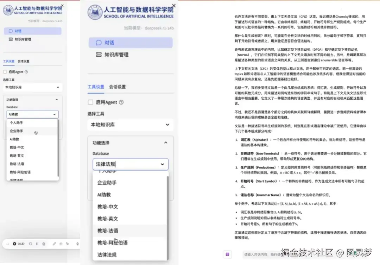The image size is (380, 265).
Task: Pick 教培-英文 in the small panel list
Action: (x=32, y=156)
